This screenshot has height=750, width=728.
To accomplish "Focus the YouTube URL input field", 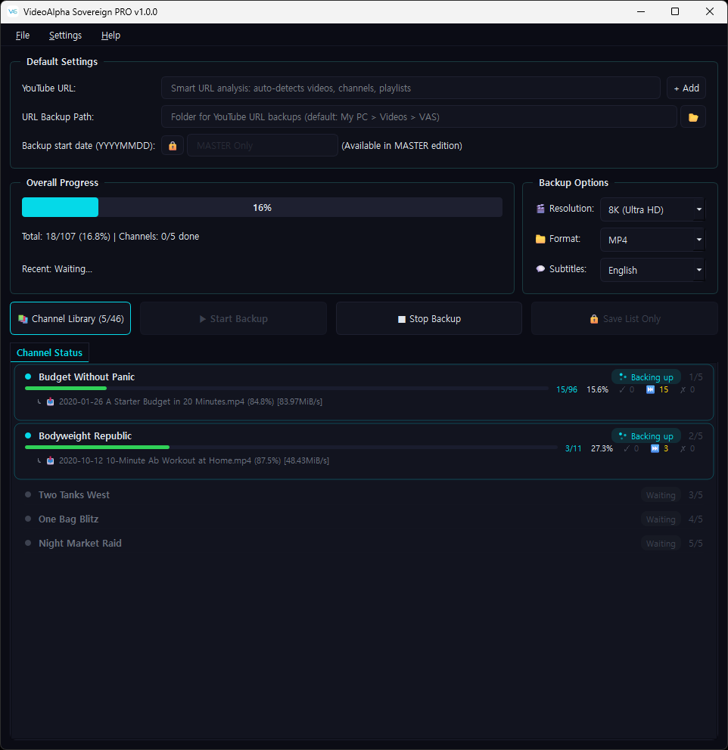I will 411,88.
